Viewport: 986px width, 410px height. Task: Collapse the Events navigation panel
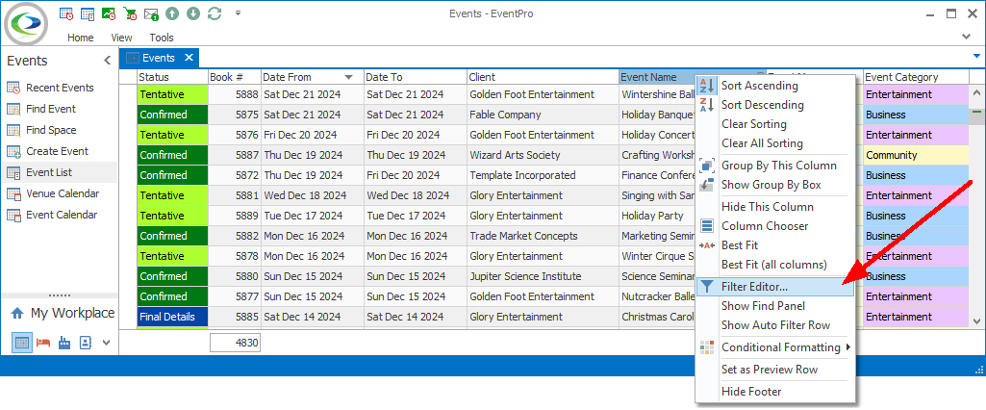[108, 61]
